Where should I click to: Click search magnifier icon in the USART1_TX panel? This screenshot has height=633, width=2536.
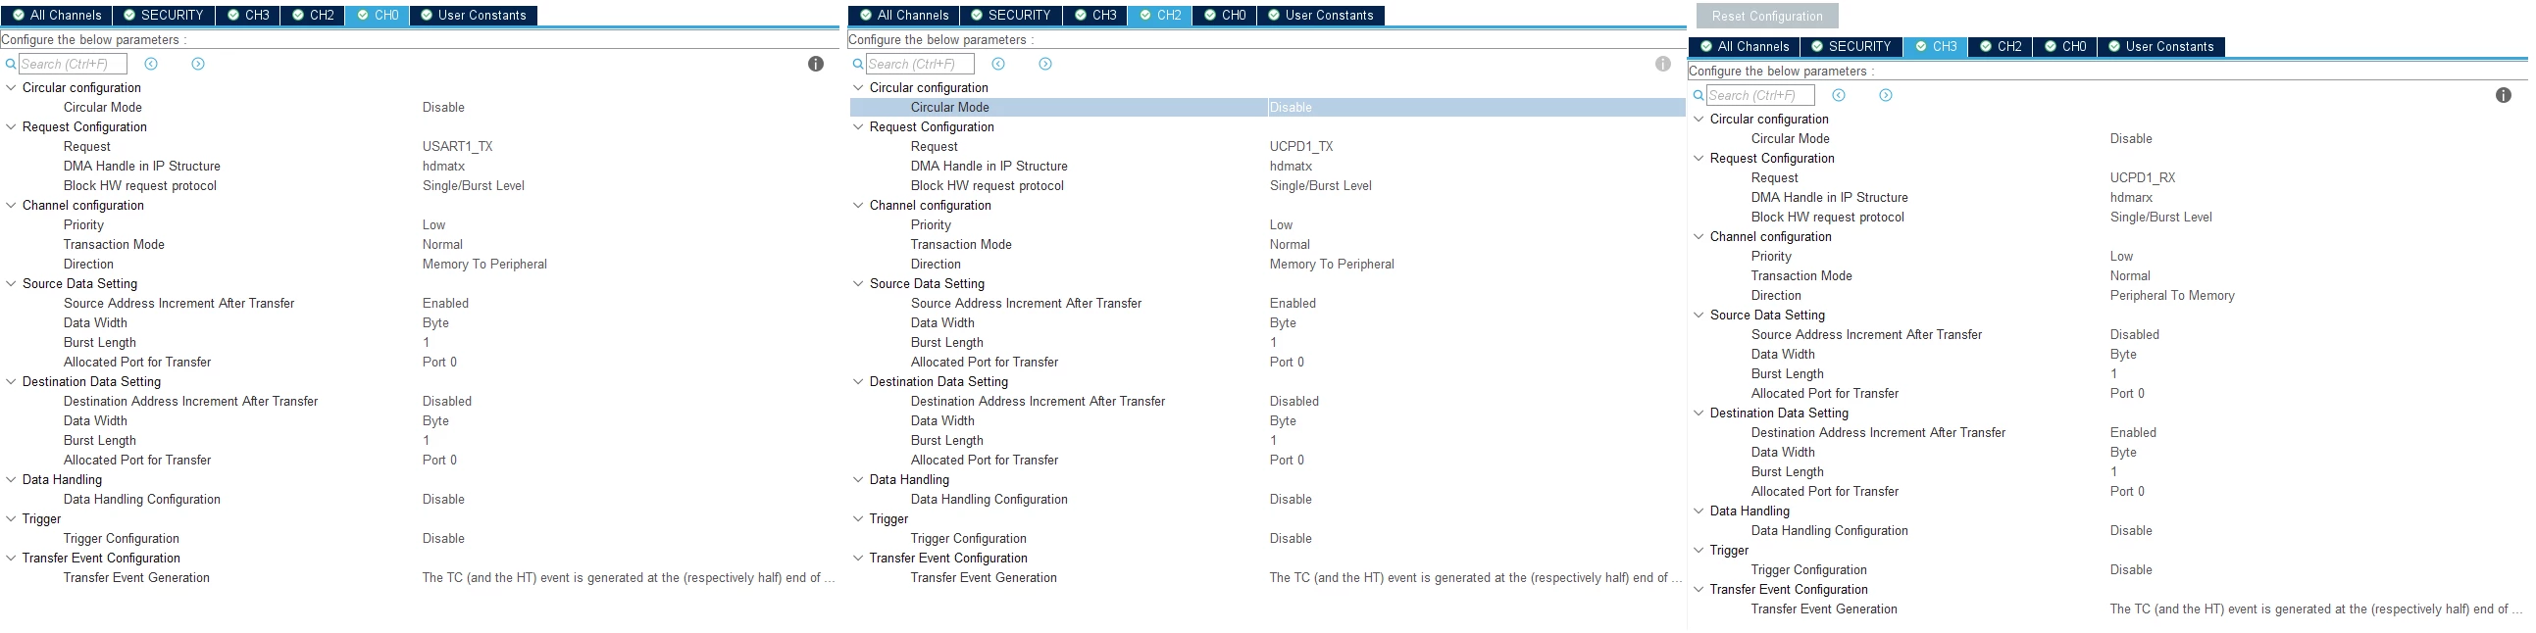(x=11, y=64)
